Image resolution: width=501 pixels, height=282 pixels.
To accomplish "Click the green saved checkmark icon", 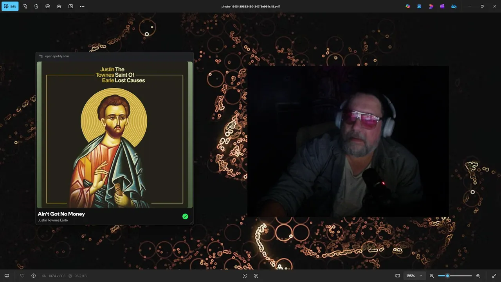I will pyautogui.click(x=185, y=216).
